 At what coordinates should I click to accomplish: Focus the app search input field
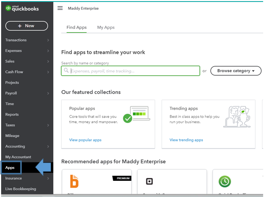(x=130, y=71)
